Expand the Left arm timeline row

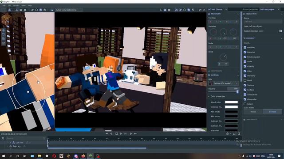pos(11,143)
